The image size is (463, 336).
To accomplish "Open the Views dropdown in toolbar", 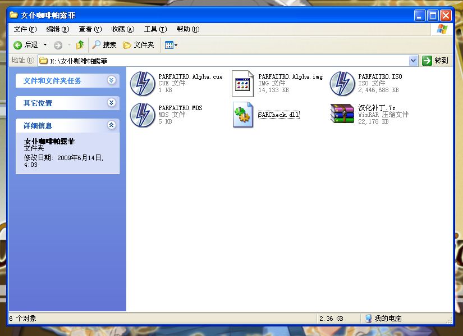I will [171, 45].
